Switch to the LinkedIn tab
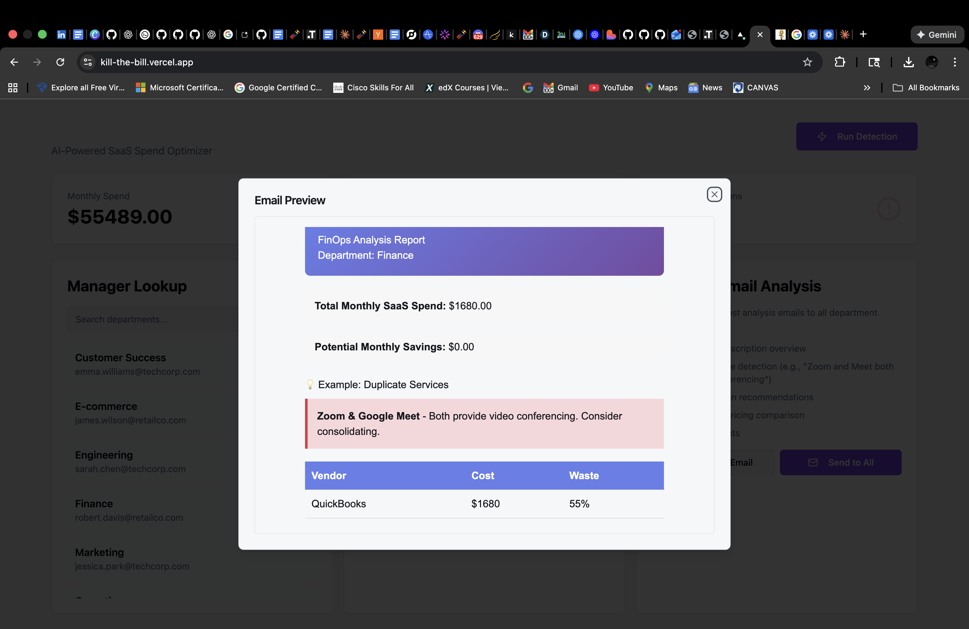 61,35
